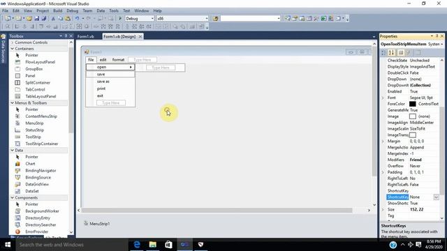This screenshot has width=447, height=251.
Task: Open the Debug configuration dropdown
Action: click(x=152, y=19)
